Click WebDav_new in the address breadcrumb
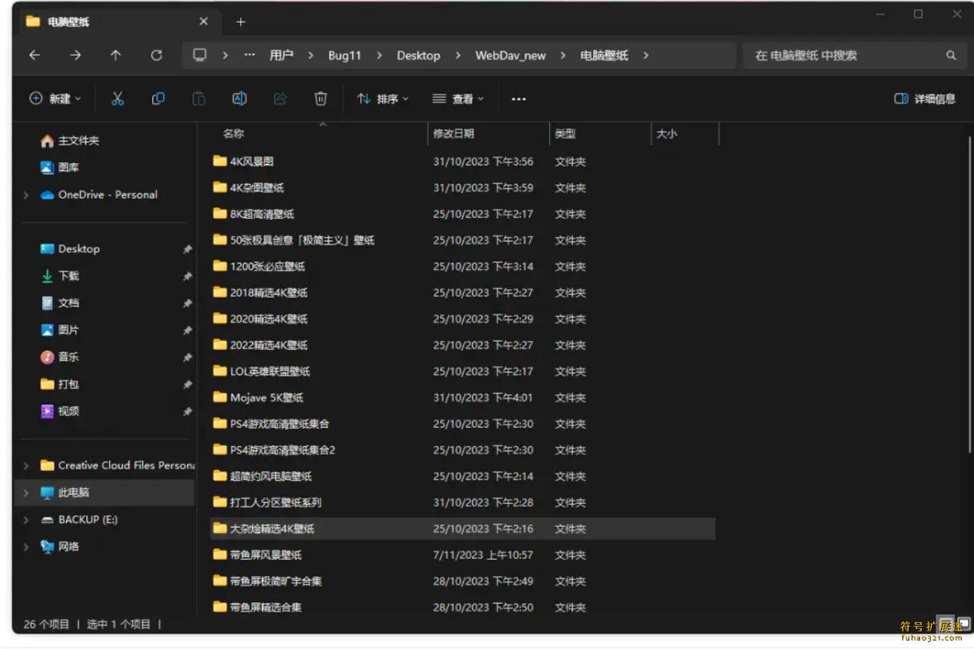 point(510,55)
